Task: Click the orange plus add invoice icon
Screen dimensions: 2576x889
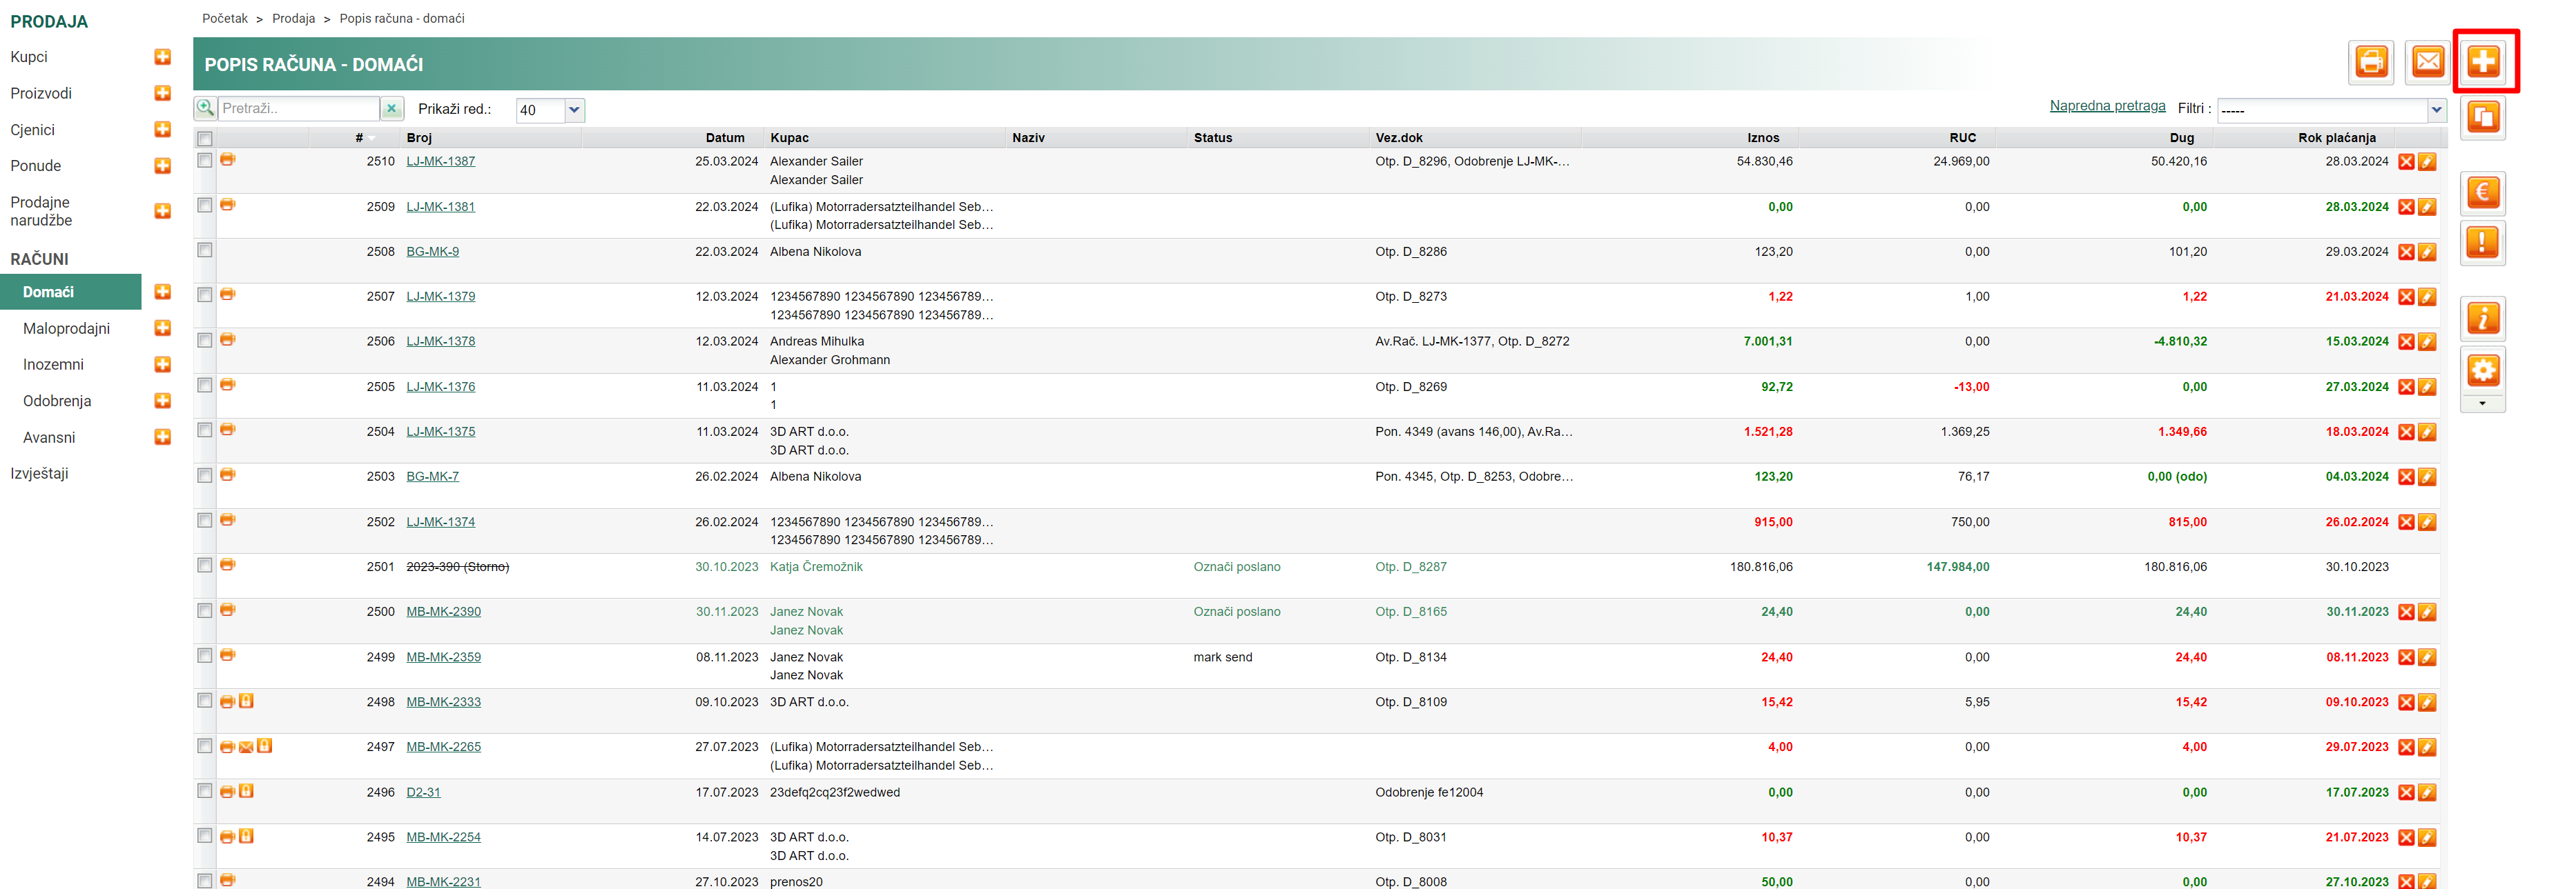Action: [x=2483, y=62]
